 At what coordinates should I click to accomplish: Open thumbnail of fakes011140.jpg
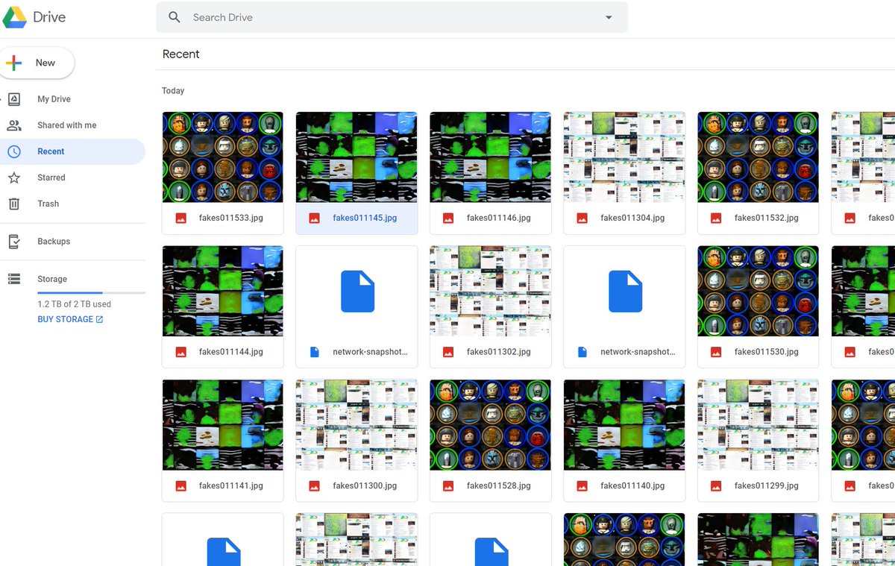tap(624, 425)
